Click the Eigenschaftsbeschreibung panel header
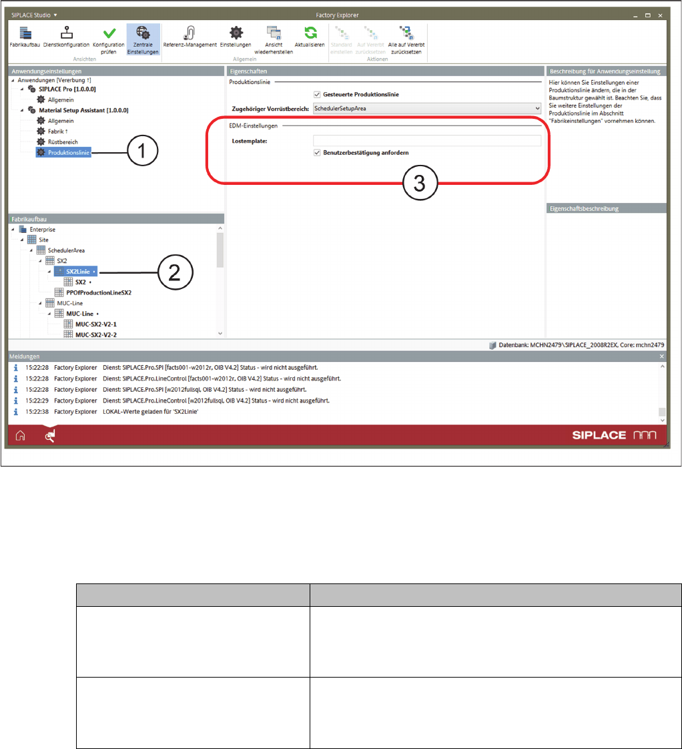Image resolution: width=682 pixels, height=749 pixels. pyautogui.click(x=607, y=209)
